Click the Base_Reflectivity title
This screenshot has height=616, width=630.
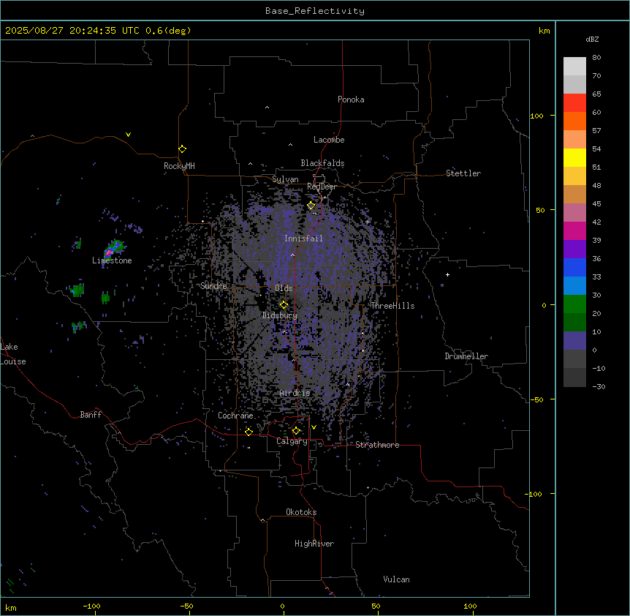pos(315,11)
